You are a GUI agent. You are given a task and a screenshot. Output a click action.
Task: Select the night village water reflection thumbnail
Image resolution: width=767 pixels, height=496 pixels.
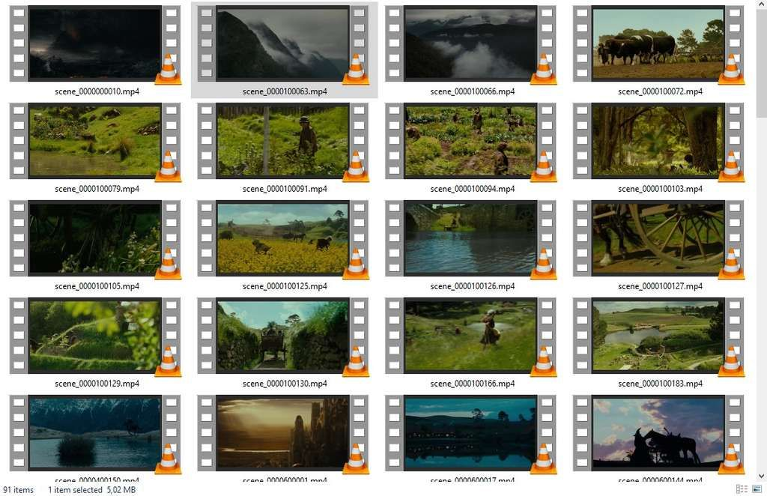(470, 433)
